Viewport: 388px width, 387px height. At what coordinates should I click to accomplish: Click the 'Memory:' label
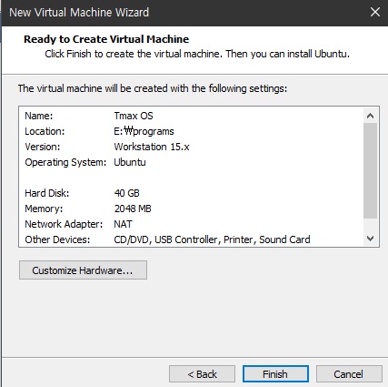pos(44,209)
